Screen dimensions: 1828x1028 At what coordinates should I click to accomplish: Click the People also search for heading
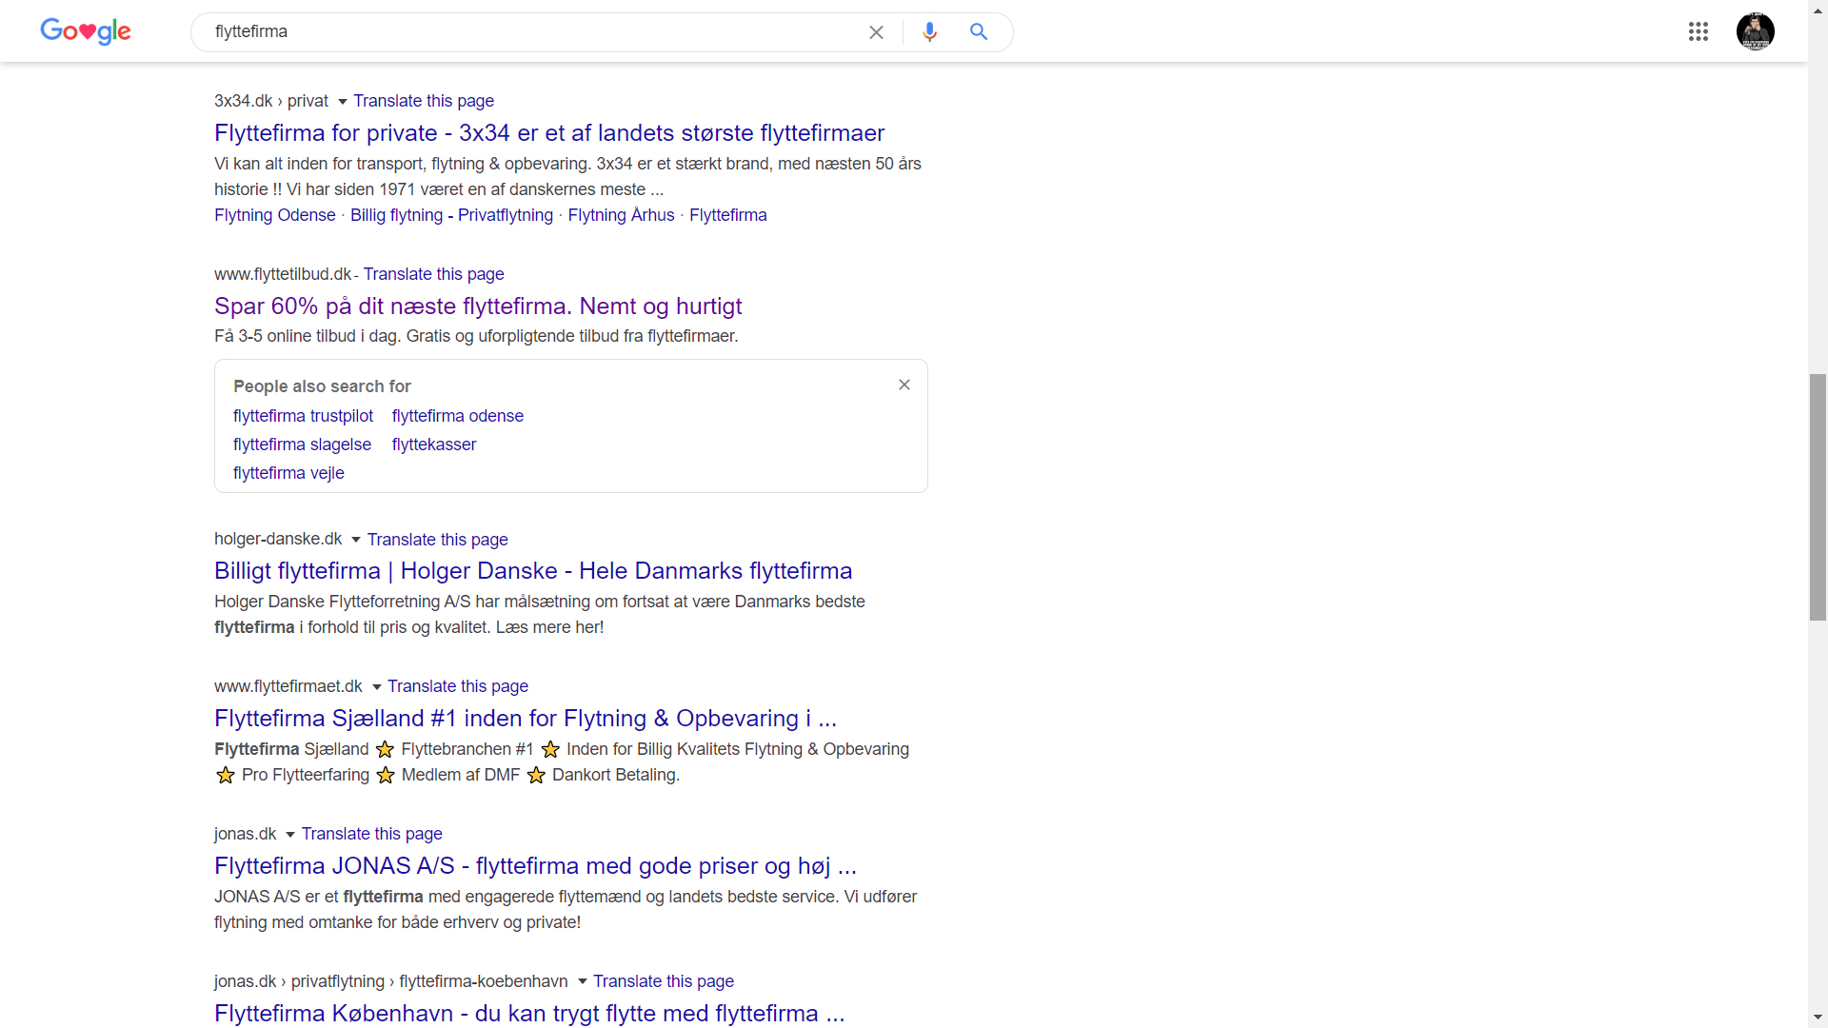(322, 386)
